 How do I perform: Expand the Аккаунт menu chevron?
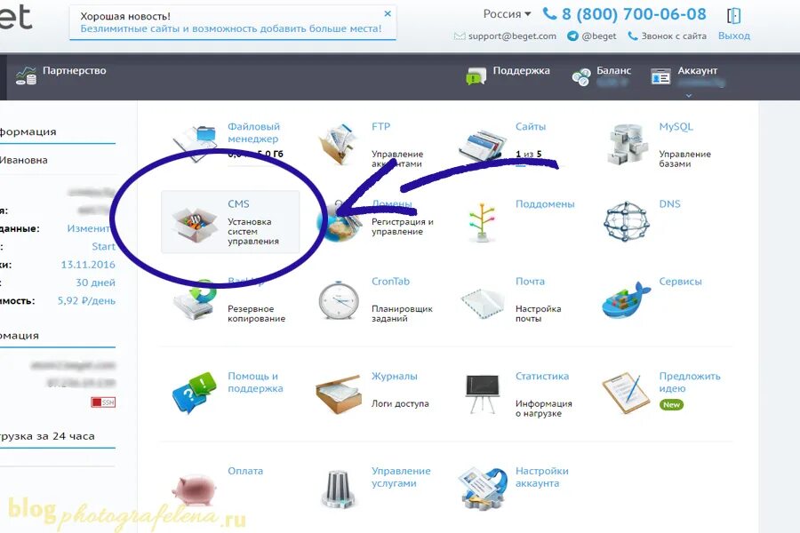[x=689, y=95]
